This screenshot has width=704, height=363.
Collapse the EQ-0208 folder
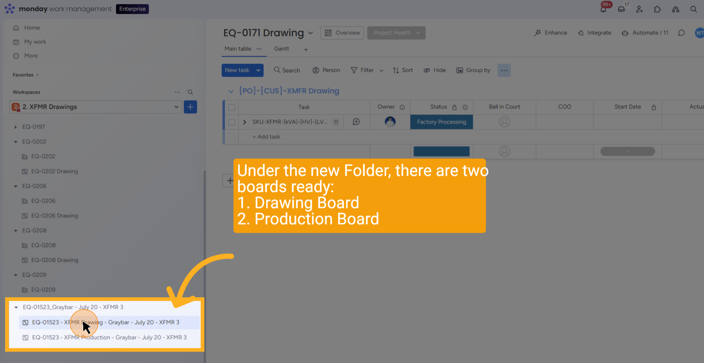click(x=15, y=231)
